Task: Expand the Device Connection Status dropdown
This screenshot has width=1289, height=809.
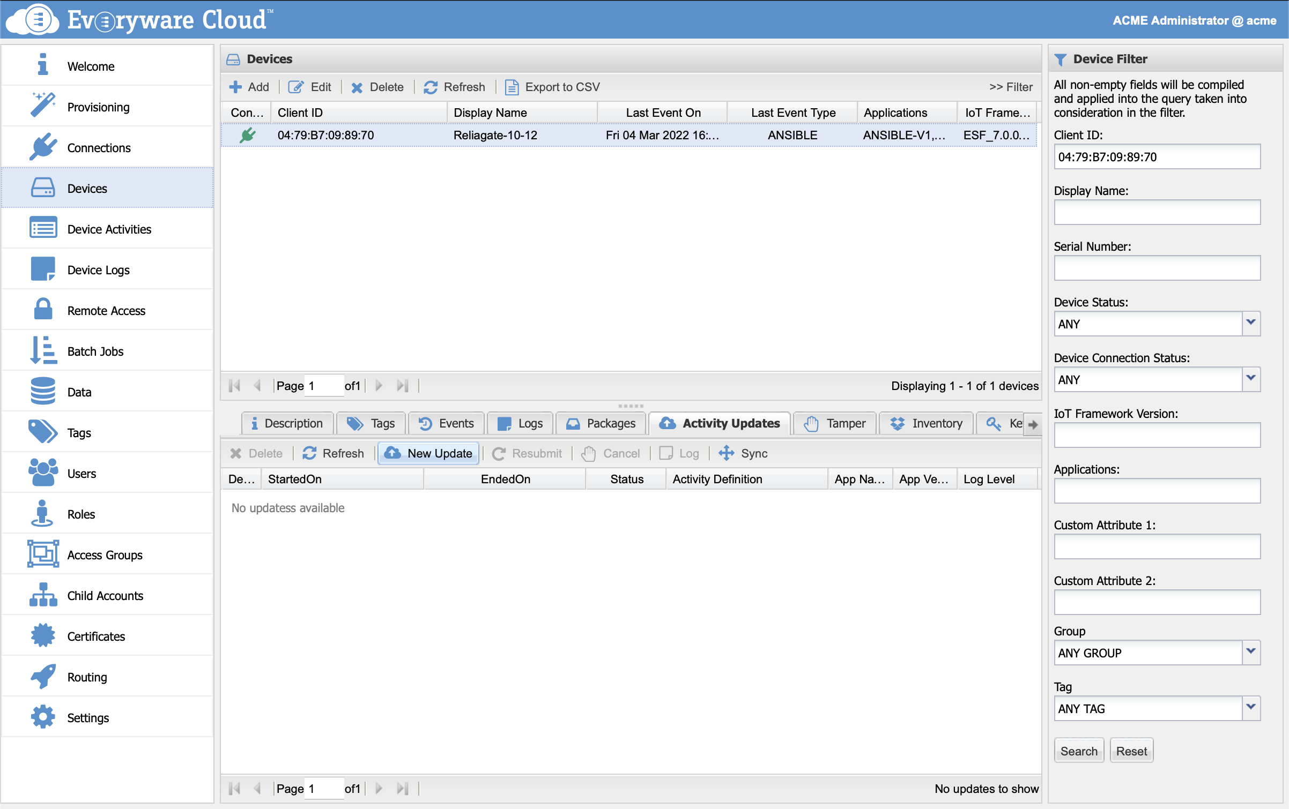Action: 1251,379
